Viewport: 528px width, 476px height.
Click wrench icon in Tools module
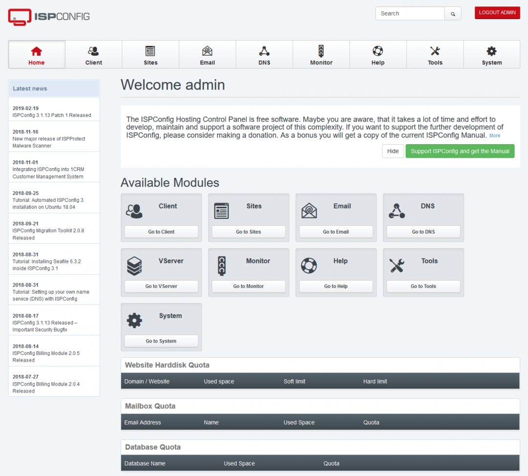(396, 265)
